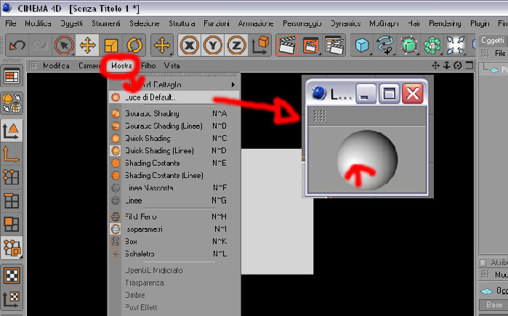Select Fil di Ferro wireframe entry

pyautogui.click(x=174, y=216)
